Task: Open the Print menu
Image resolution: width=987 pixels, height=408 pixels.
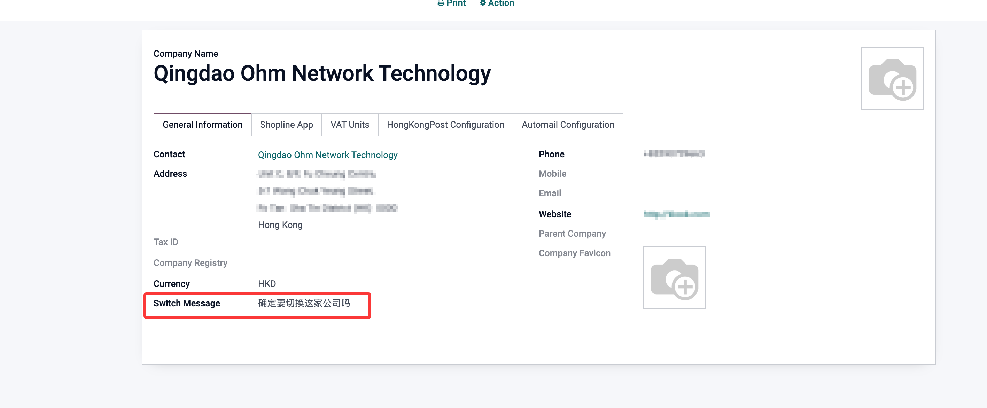Action: pos(456,3)
